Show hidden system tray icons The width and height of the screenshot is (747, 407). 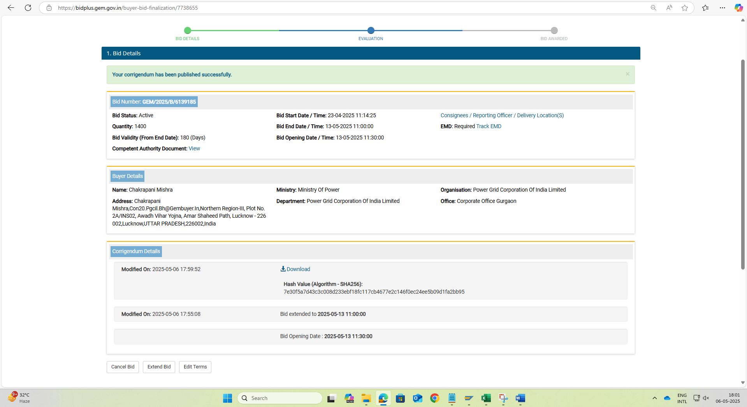pyautogui.click(x=655, y=398)
